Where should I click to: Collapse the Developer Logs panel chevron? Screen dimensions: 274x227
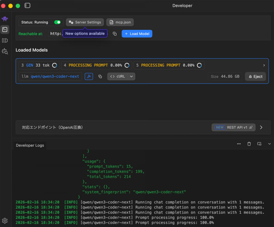[x=269, y=144]
